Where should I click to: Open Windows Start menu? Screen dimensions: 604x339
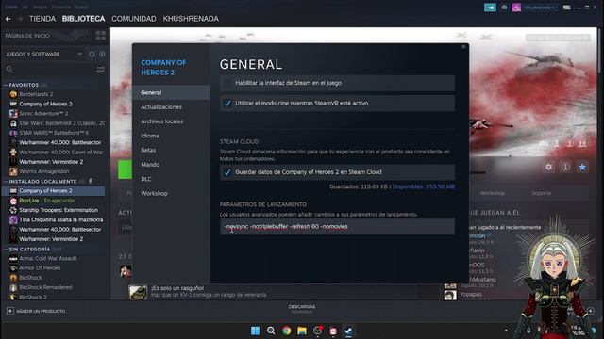click(255, 331)
